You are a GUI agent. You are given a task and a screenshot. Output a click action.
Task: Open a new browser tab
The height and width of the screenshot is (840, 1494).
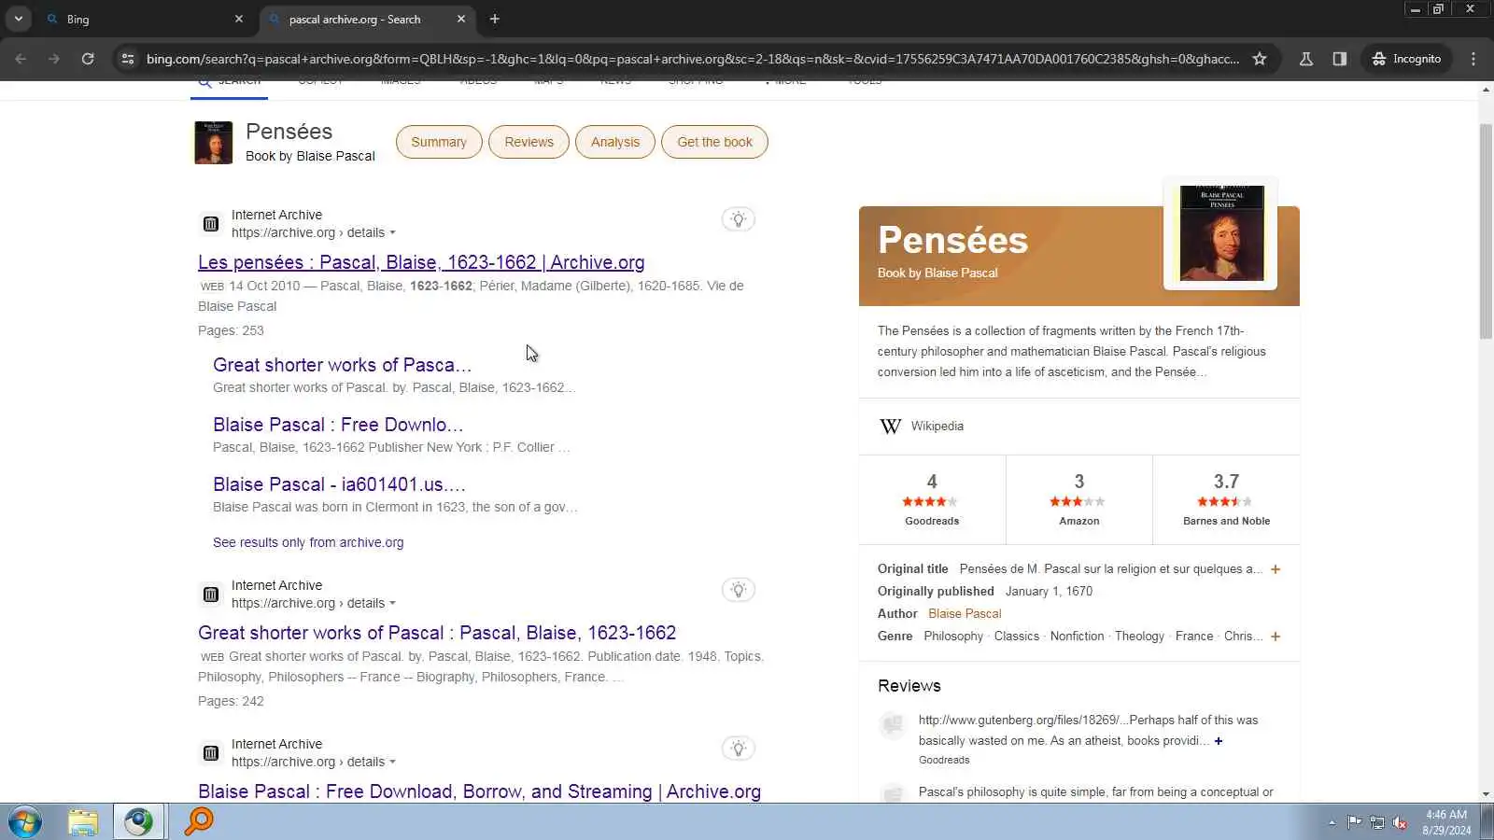tap(495, 19)
